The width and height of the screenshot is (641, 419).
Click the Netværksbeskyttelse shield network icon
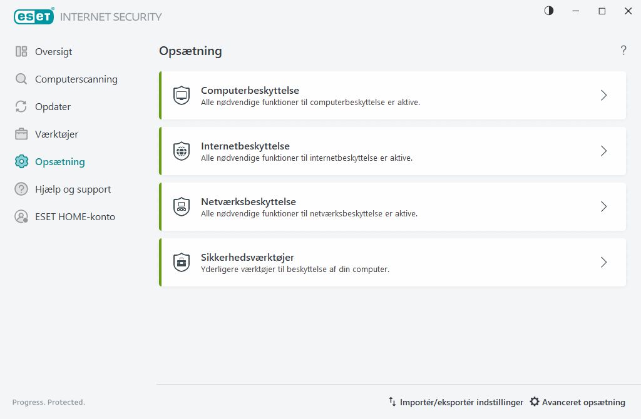coord(182,207)
